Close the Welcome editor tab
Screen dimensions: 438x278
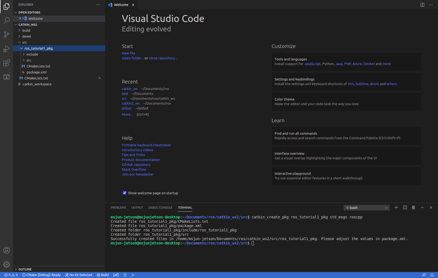pyautogui.click(x=133, y=5)
